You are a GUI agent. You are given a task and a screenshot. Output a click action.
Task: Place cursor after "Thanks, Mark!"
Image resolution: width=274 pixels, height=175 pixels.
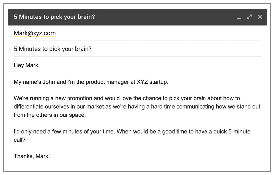50,156
